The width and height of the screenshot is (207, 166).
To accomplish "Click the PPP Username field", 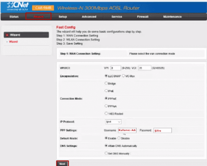I will click(127, 130).
